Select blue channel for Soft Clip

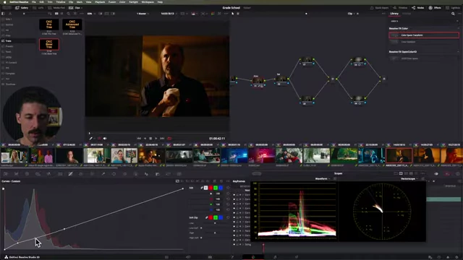[221, 217]
